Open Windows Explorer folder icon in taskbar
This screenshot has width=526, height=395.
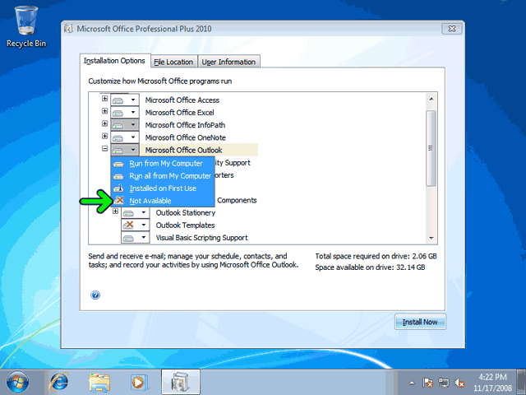tap(99, 382)
